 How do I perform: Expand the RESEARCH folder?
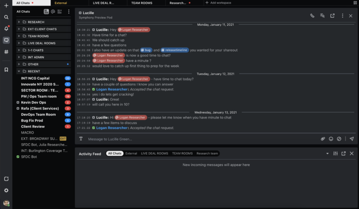[19, 22]
